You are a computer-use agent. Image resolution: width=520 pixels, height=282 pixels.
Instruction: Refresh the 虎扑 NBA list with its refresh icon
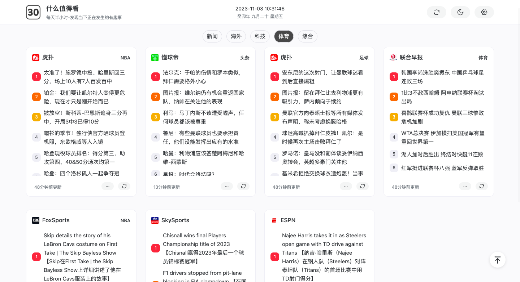click(x=124, y=186)
